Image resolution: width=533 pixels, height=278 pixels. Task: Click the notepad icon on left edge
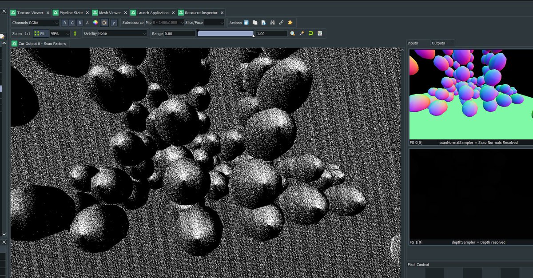coord(2,36)
